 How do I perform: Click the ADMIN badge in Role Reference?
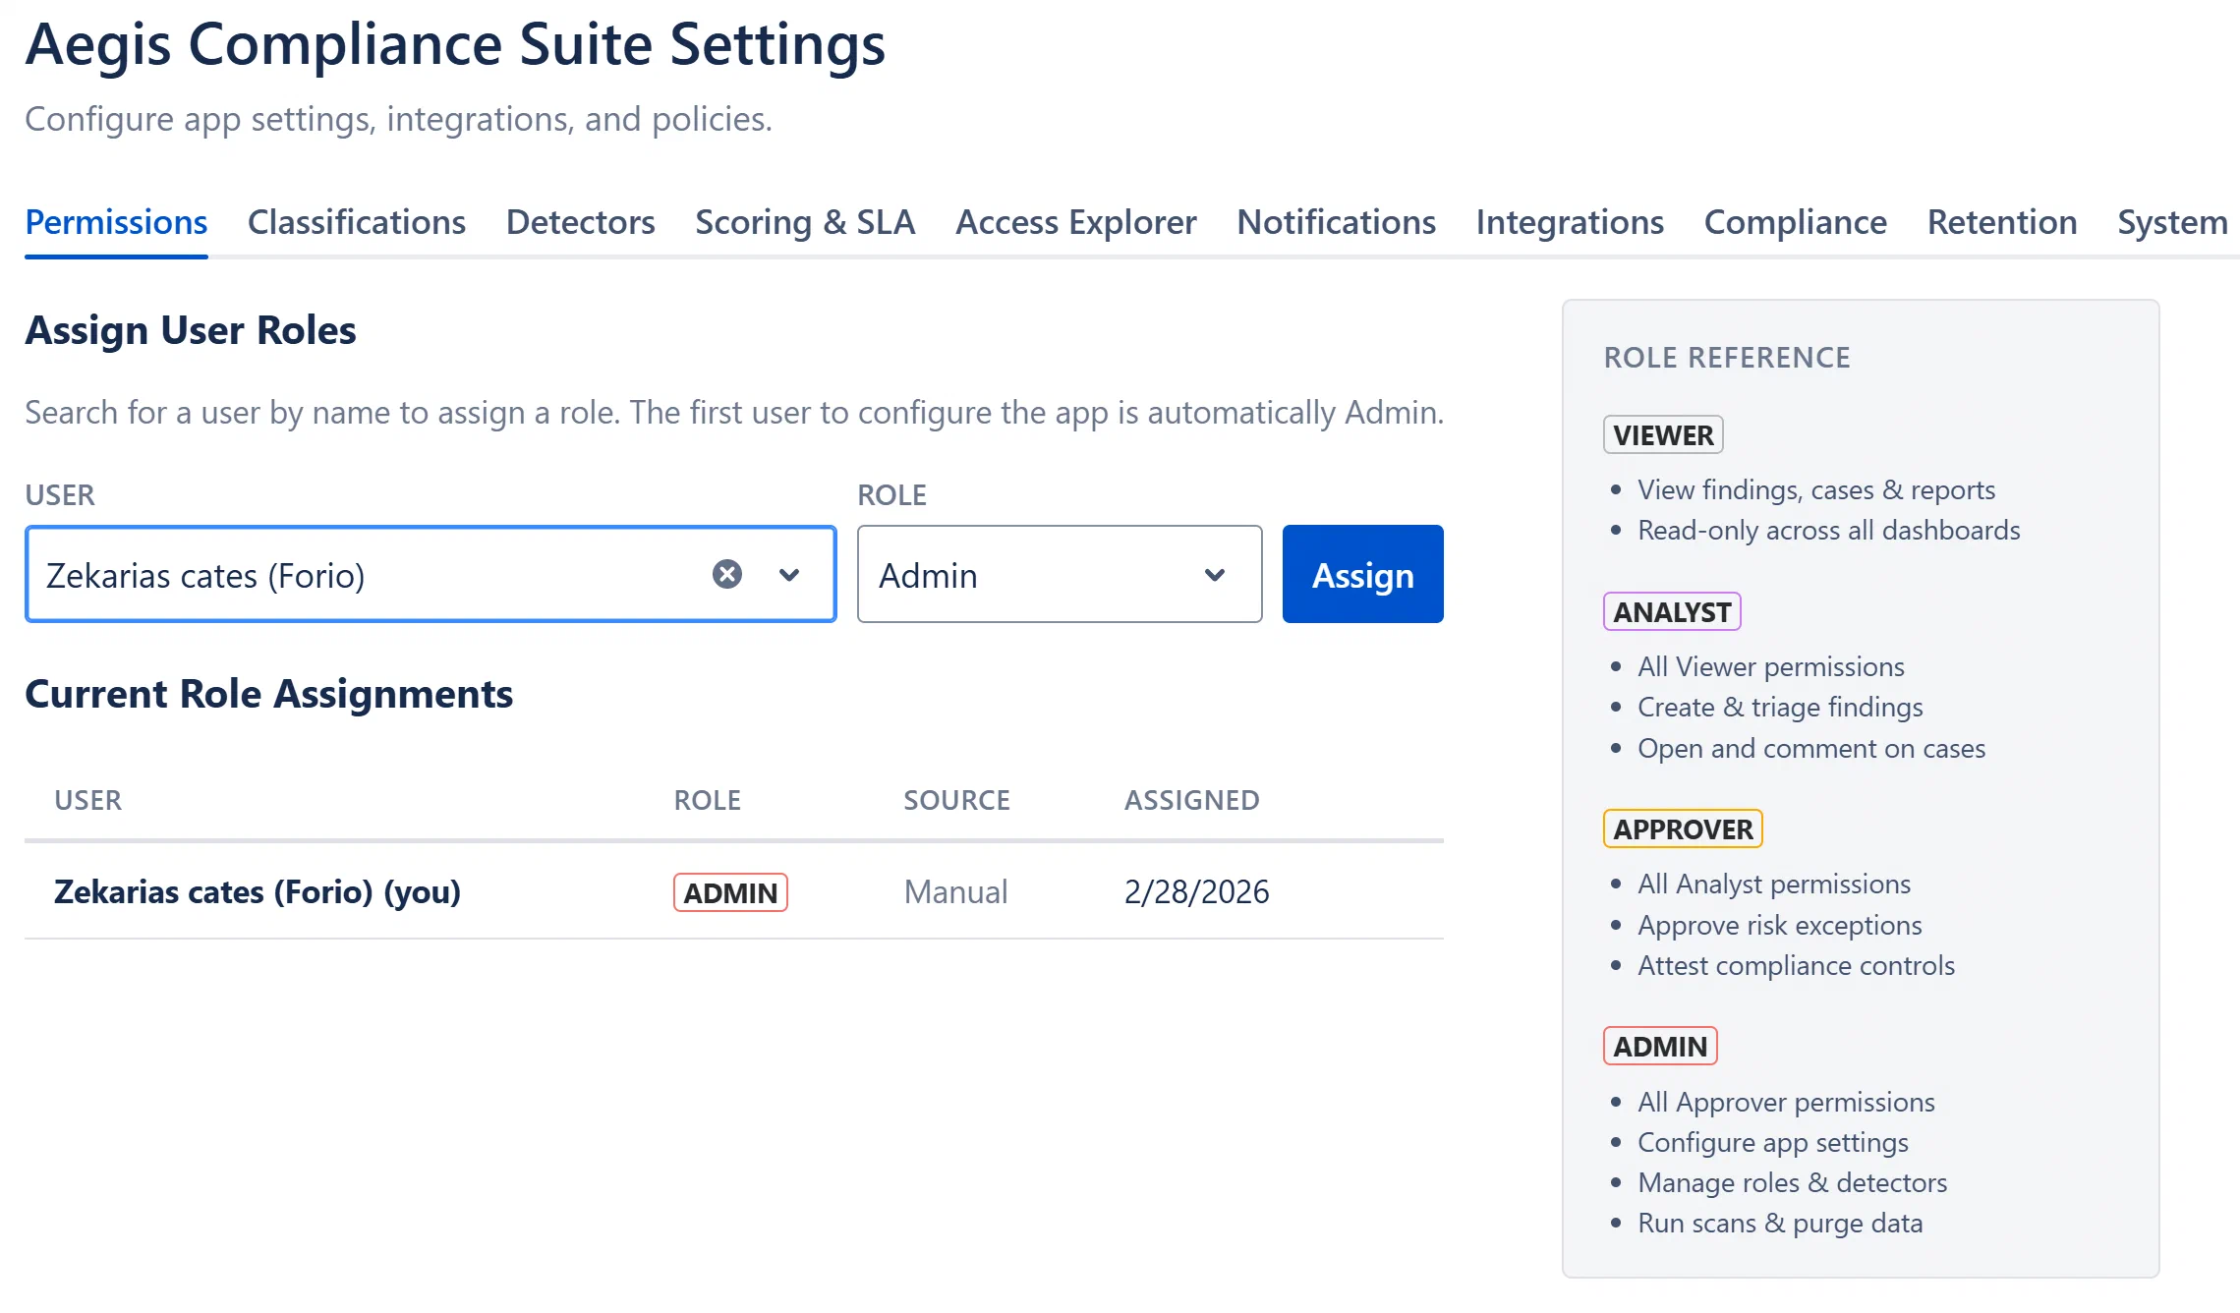(x=1660, y=1046)
